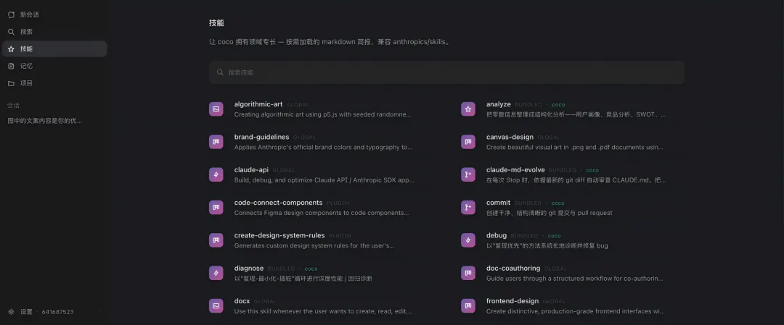This screenshot has width=784, height=325.
Task: Click the algorithmic-art skill icon
Action: 216,109
